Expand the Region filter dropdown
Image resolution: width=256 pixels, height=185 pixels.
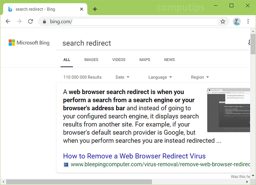pyautogui.click(x=200, y=77)
